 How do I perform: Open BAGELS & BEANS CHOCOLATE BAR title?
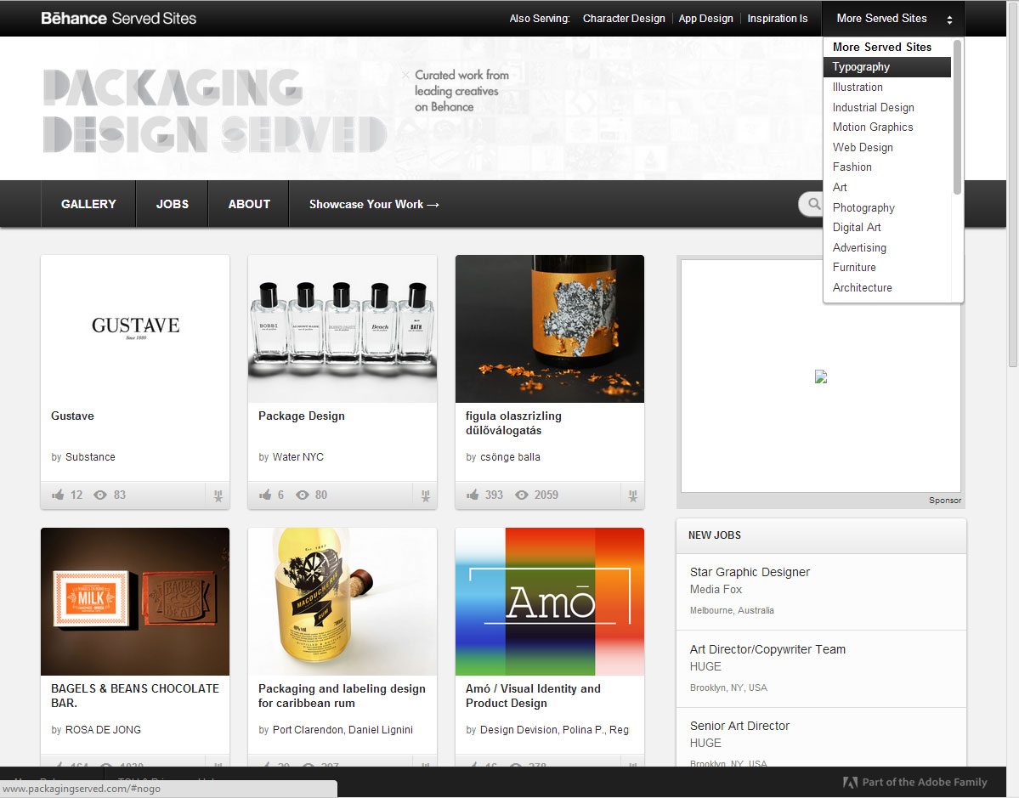(135, 695)
